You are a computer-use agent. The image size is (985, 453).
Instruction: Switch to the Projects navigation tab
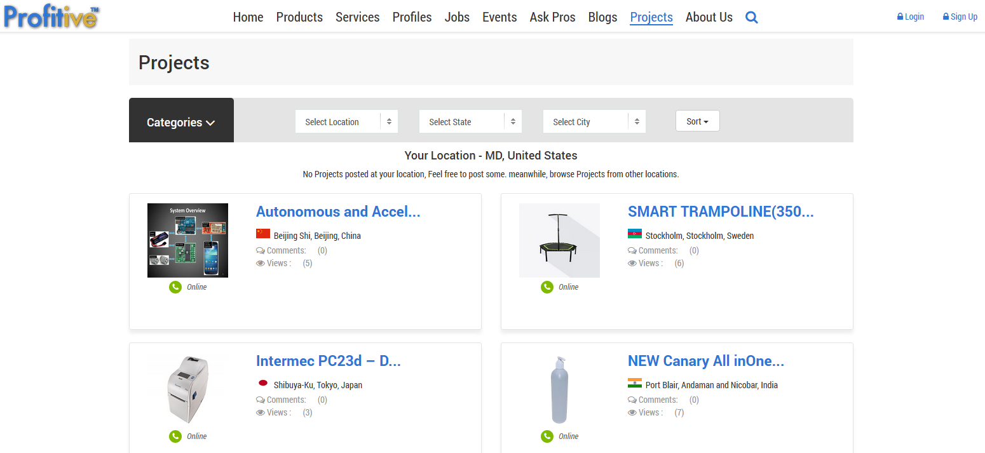tap(651, 17)
